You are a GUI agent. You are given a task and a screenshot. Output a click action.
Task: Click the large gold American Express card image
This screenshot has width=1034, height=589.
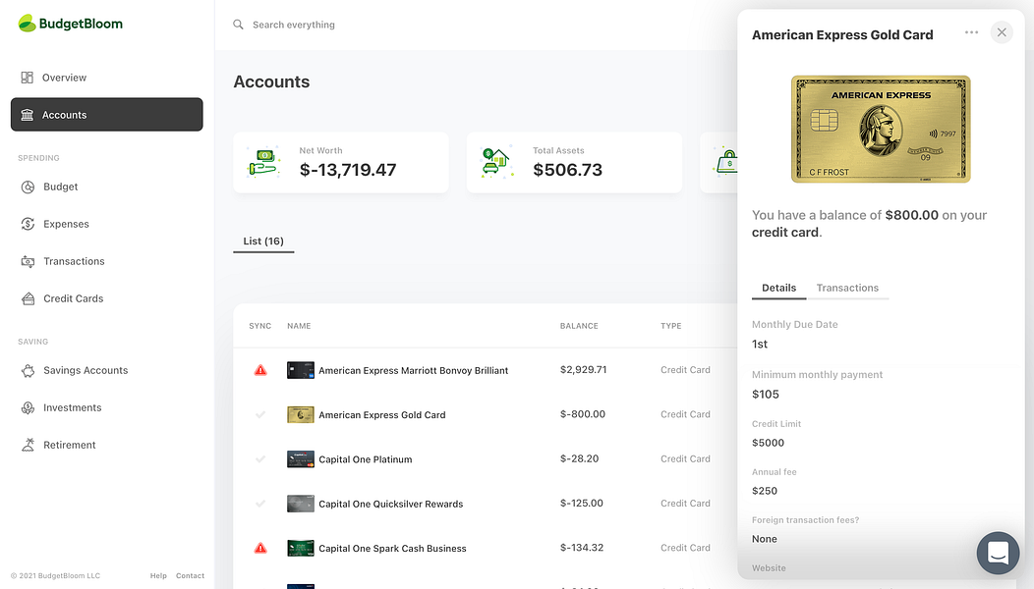point(881,129)
